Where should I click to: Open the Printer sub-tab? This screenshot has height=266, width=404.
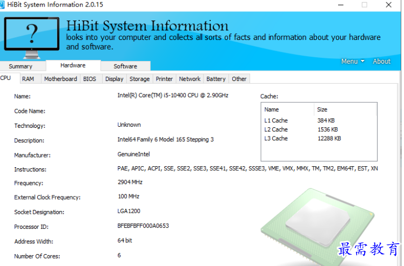pyautogui.click(x=164, y=79)
